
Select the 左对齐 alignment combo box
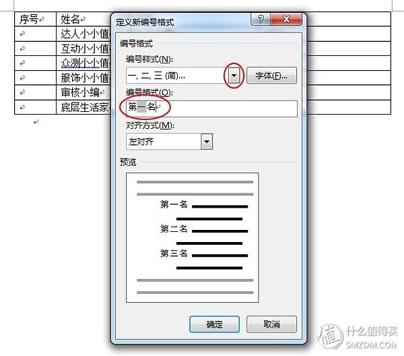(x=169, y=142)
